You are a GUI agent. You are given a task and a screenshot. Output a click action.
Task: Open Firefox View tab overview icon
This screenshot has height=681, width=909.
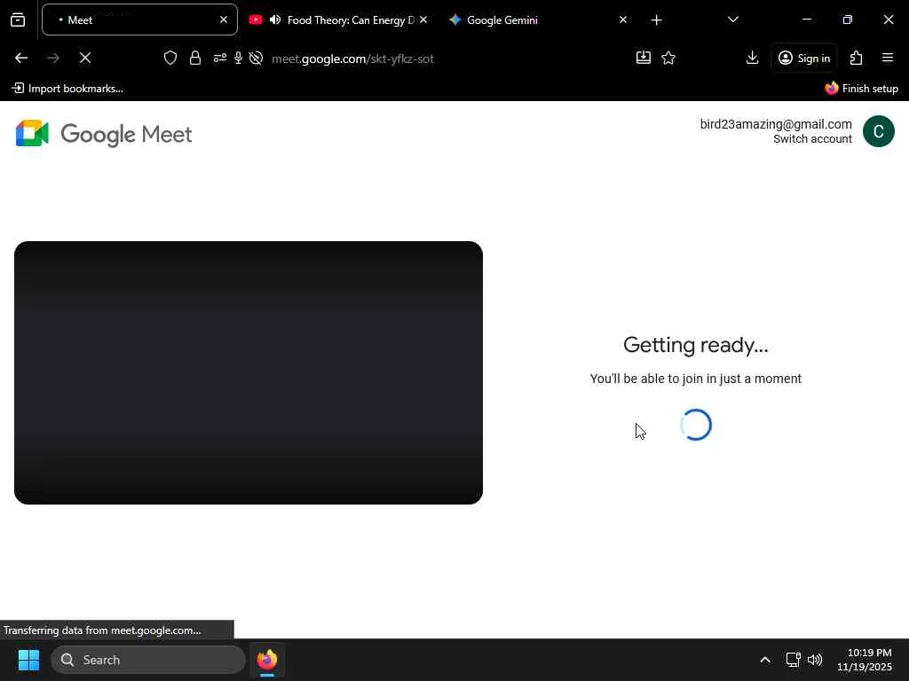pos(18,20)
